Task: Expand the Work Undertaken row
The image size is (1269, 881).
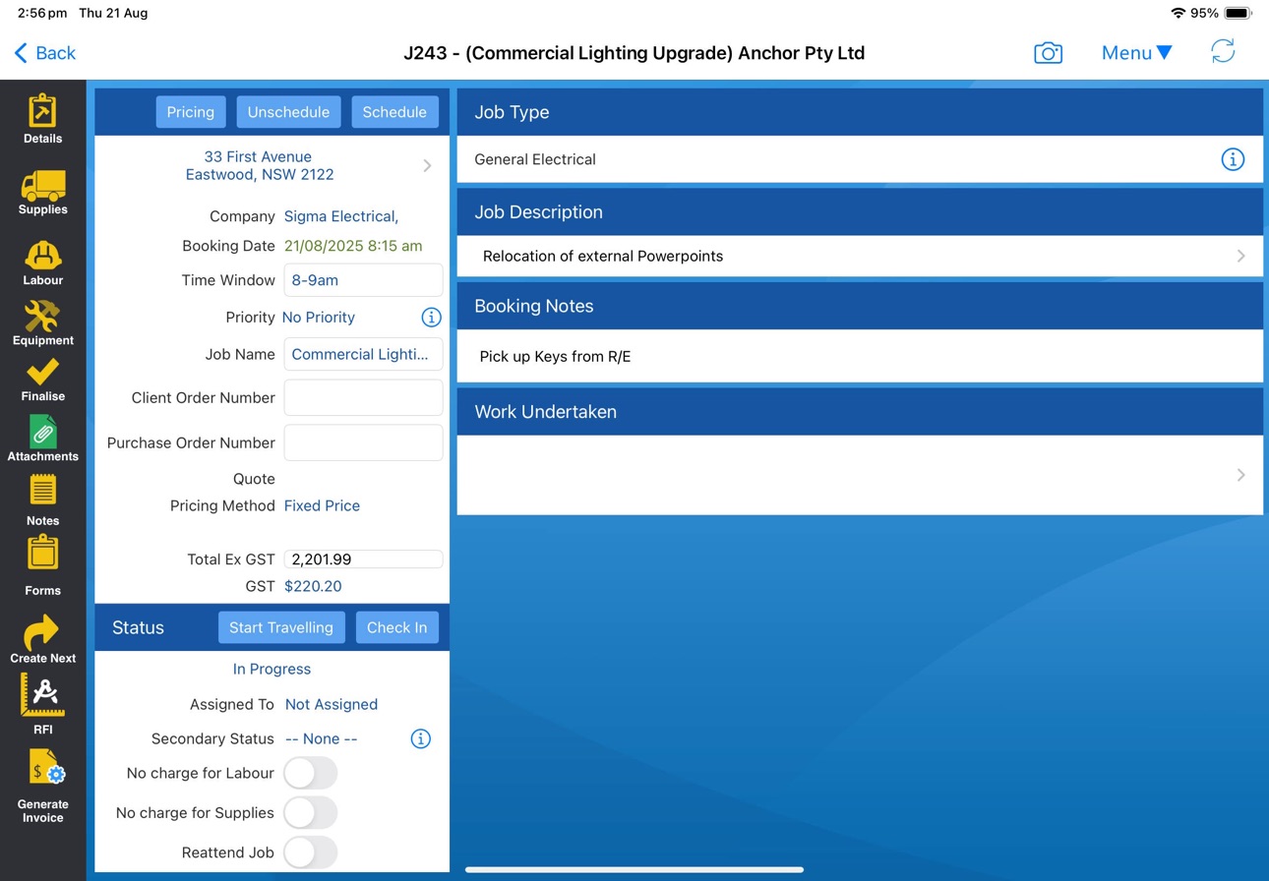Action: click(860, 475)
